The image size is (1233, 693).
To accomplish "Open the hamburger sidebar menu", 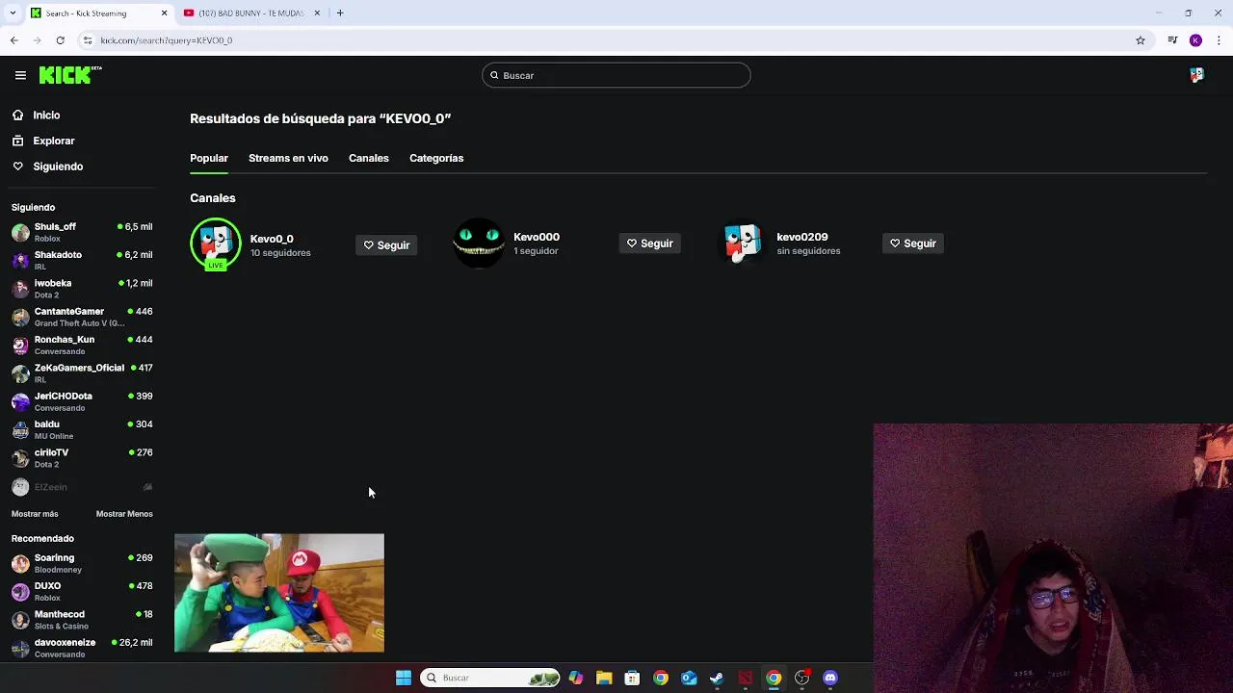I will [x=20, y=75].
